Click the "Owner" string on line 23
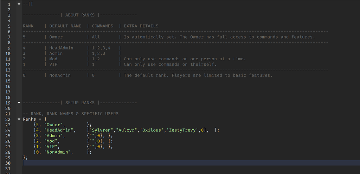This screenshot has width=360, height=174. coord(54,125)
